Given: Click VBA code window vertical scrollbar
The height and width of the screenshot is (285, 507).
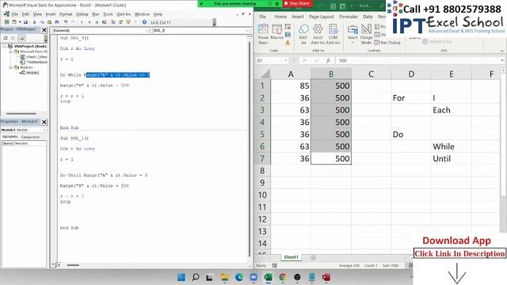Looking at the screenshot, I should pyautogui.click(x=249, y=149).
